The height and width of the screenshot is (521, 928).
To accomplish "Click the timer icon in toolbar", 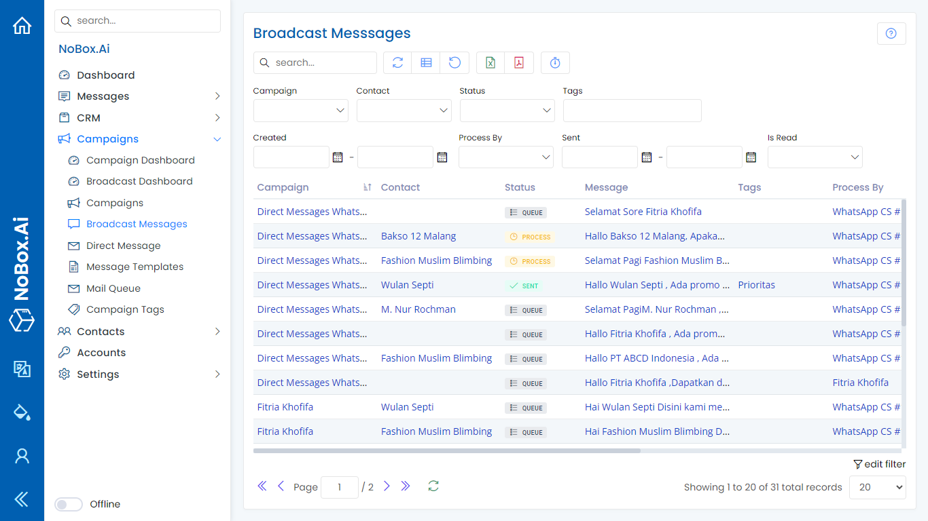I will click(x=555, y=62).
